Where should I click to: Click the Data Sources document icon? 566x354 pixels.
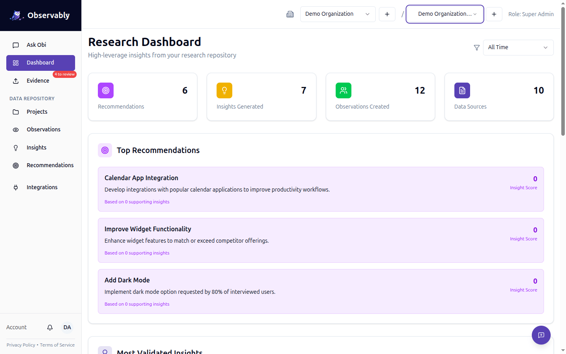(462, 90)
